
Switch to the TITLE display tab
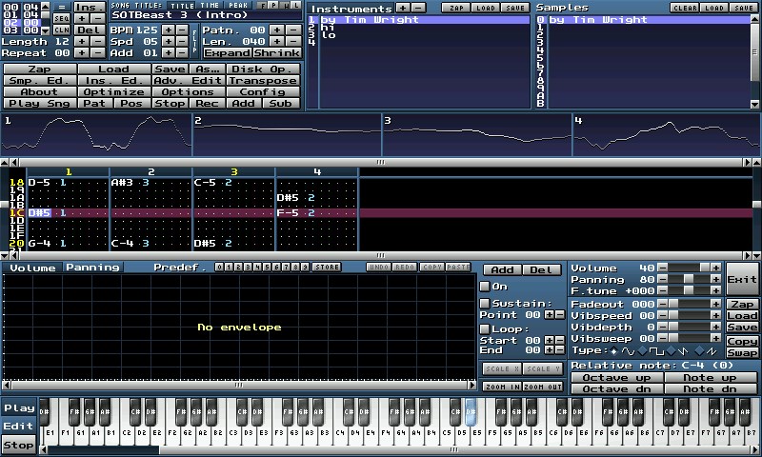(182, 6)
